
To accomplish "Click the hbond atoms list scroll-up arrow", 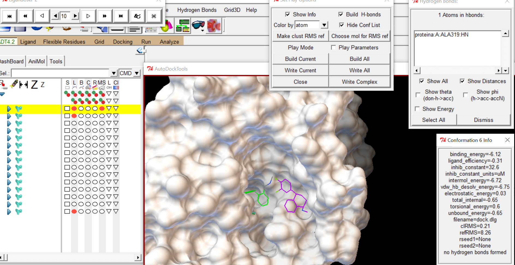I will pyautogui.click(x=505, y=33).
